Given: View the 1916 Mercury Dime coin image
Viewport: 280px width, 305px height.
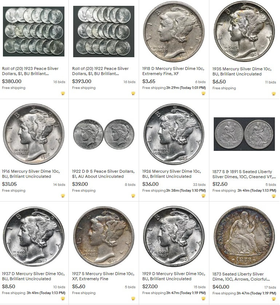Looking at the screenshot, I should click(33, 134).
